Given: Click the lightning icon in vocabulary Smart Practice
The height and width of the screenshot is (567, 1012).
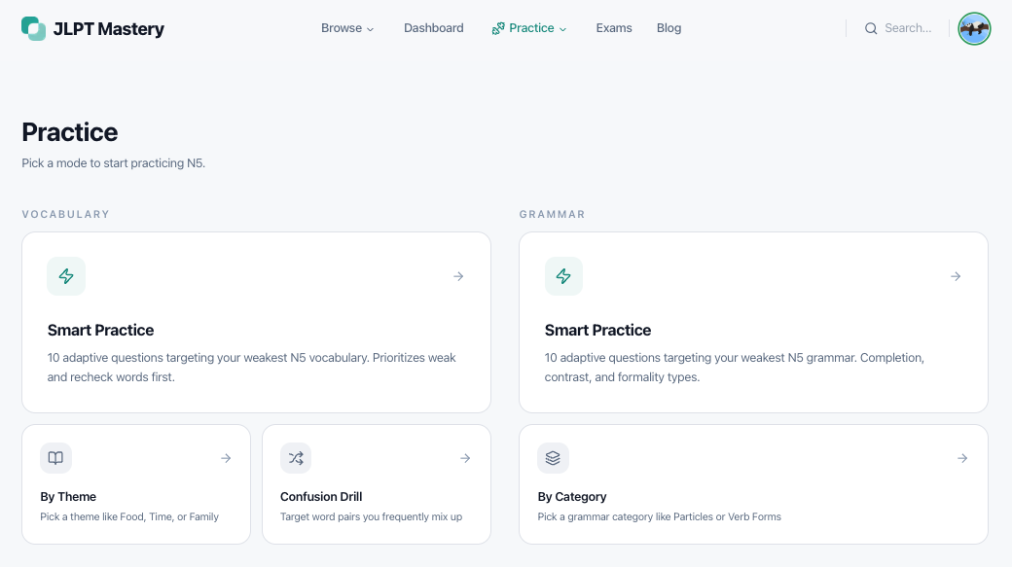Looking at the screenshot, I should (x=66, y=276).
